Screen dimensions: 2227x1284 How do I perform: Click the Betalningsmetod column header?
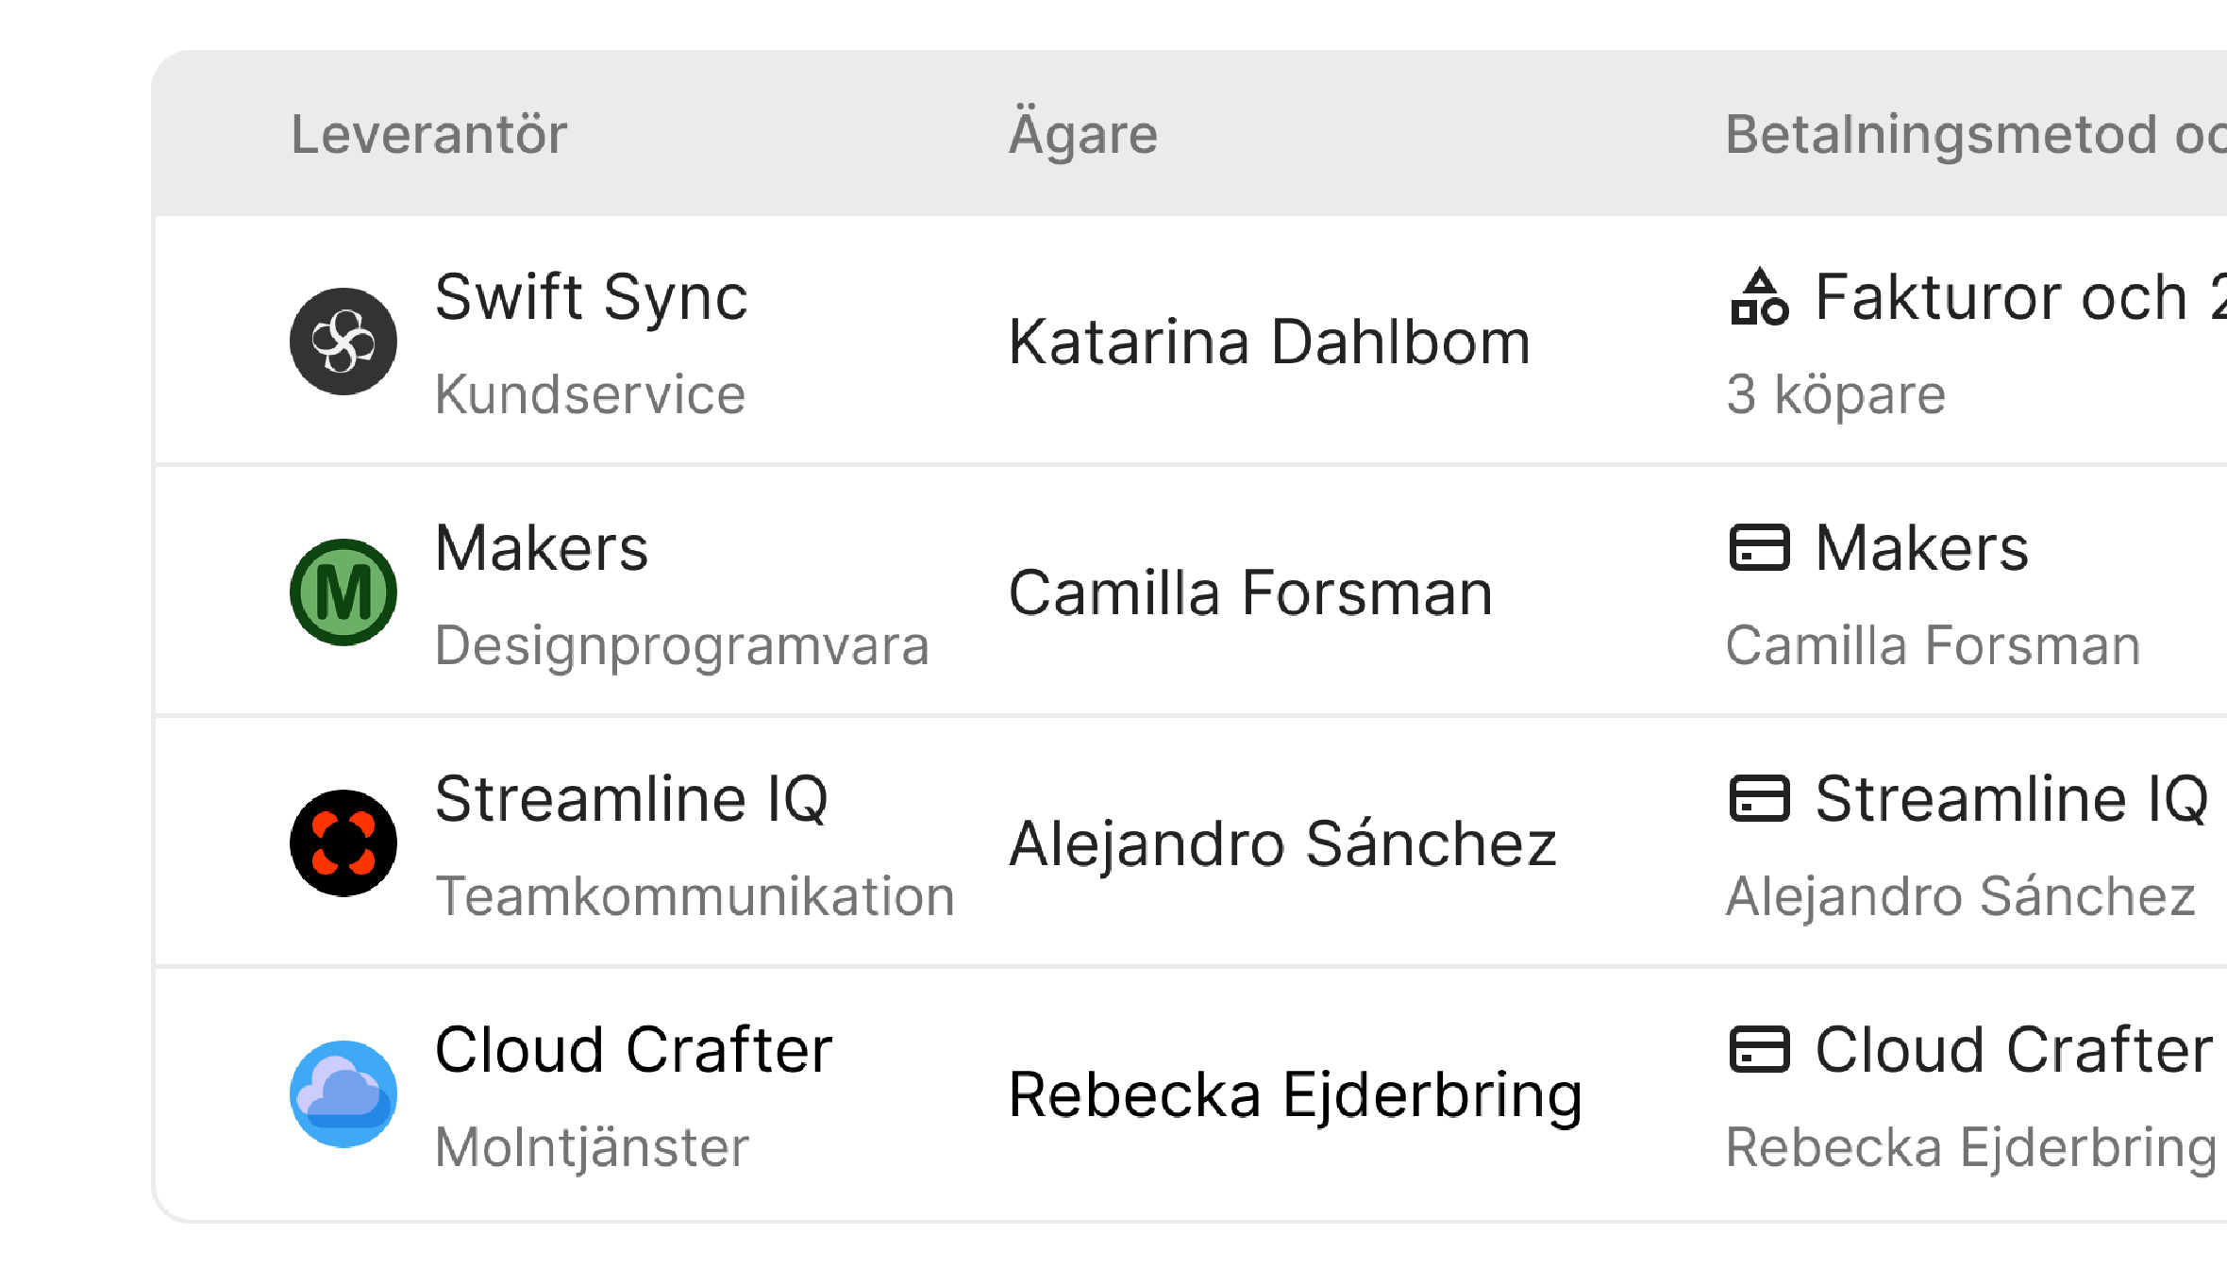coord(1974,134)
